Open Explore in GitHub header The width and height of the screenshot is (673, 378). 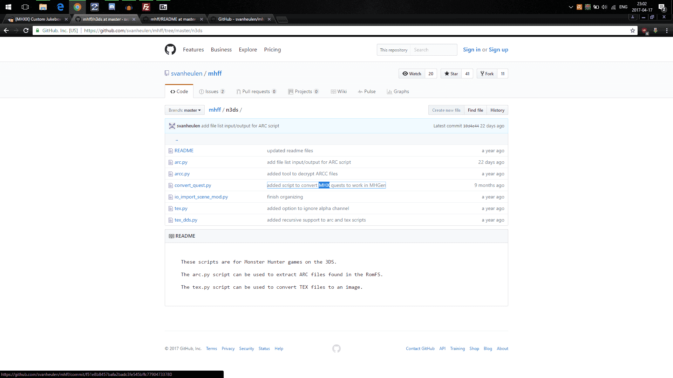click(x=248, y=50)
